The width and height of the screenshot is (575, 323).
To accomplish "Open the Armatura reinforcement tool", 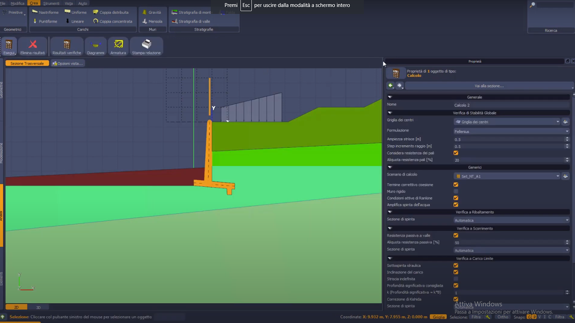I will [x=118, y=47].
